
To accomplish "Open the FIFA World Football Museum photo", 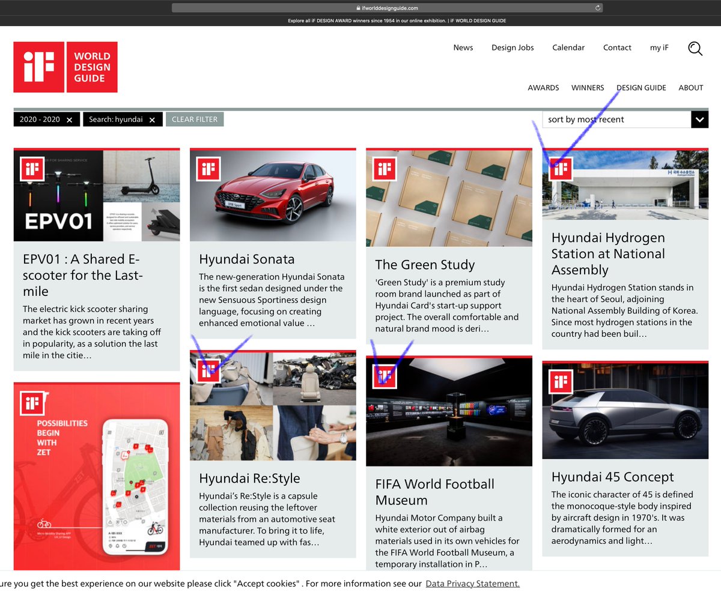I will [x=449, y=412].
